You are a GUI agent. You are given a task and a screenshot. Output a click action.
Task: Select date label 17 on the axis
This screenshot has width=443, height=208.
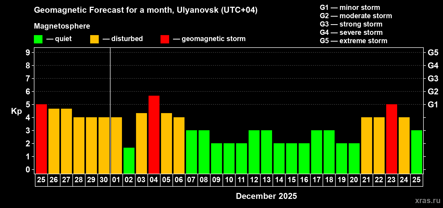pos(317,180)
